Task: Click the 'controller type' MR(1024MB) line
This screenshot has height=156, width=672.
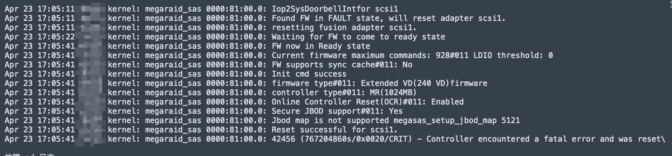Action: click(x=344, y=93)
